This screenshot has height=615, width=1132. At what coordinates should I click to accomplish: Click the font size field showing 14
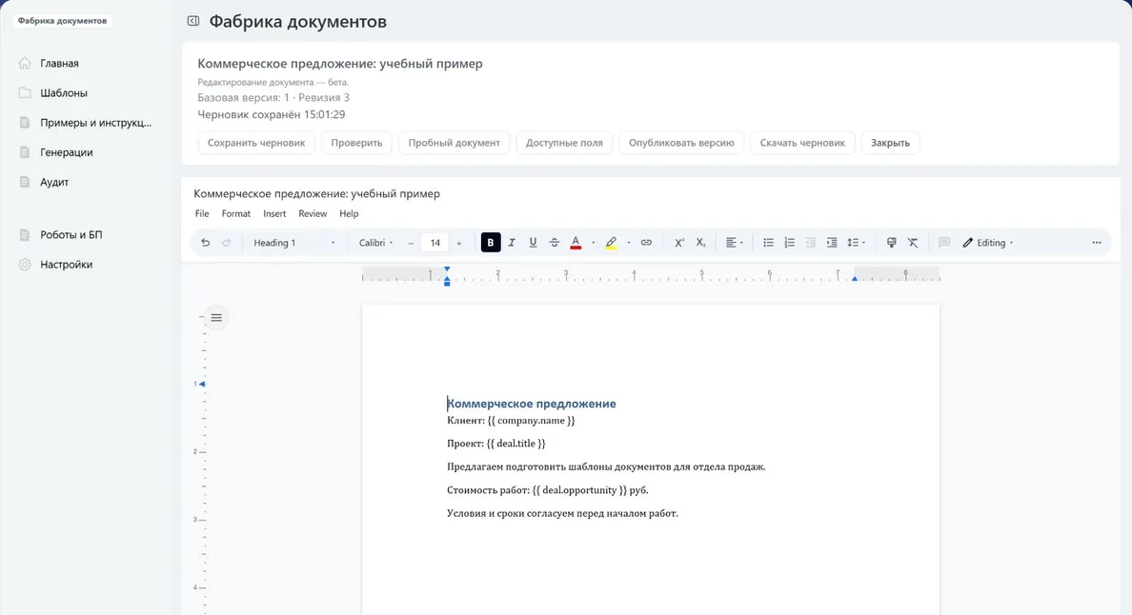pos(435,243)
